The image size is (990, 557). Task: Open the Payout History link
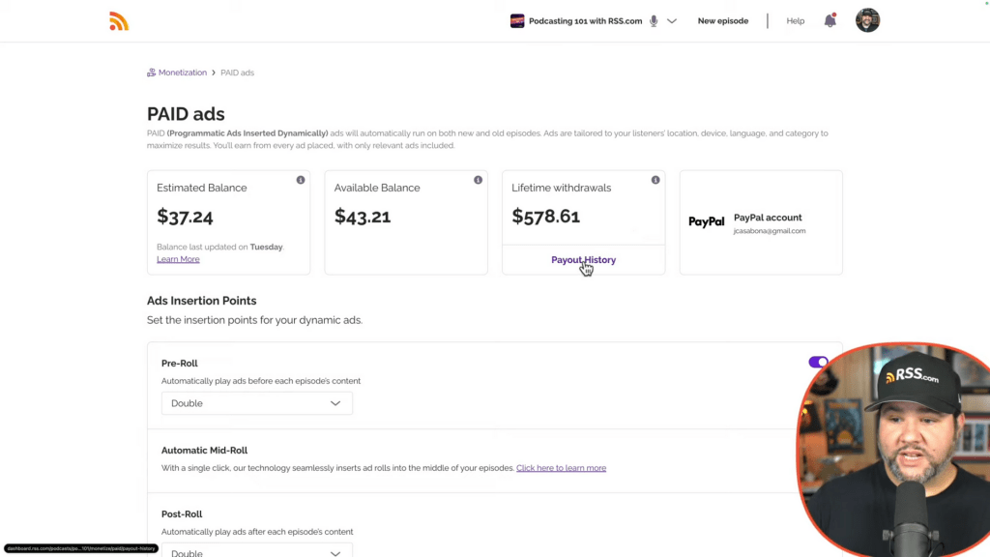(583, 259)
